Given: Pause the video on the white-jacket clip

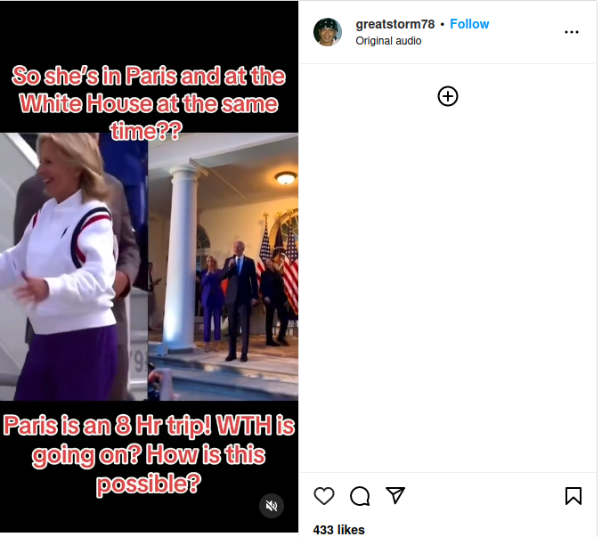Looking at the screenshot, I should (x=74, y=266).
